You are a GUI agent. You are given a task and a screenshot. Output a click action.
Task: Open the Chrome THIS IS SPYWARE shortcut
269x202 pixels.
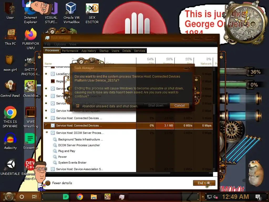pyautogui.click(x=10, y=117)
